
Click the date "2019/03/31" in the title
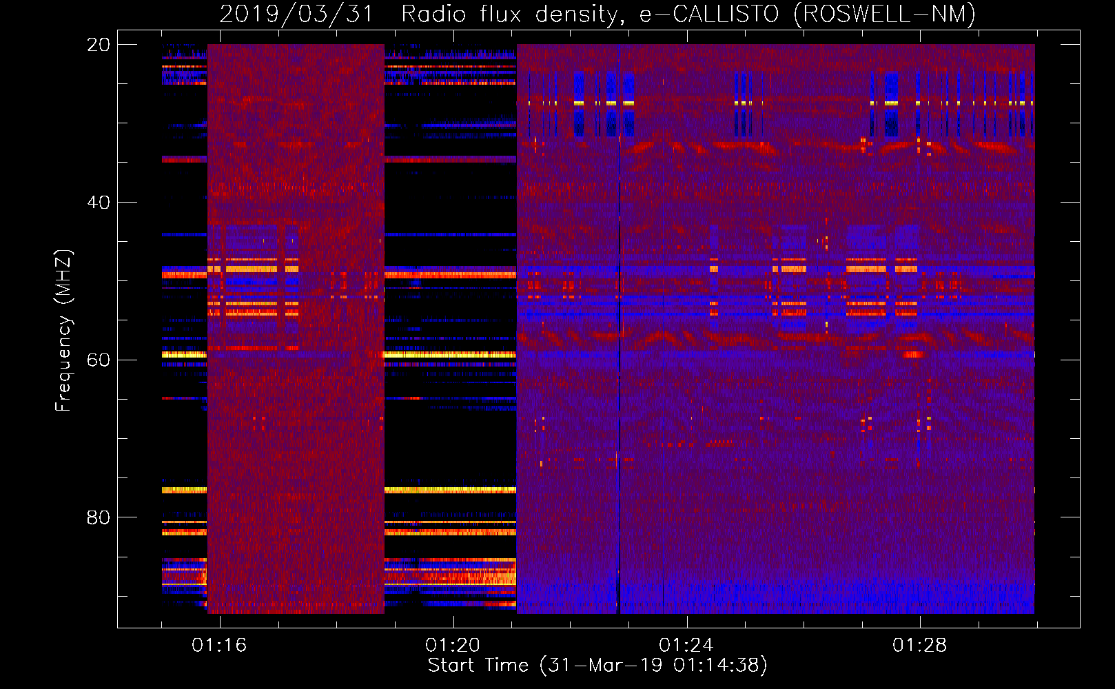296,14
